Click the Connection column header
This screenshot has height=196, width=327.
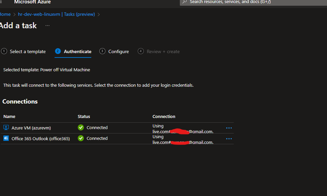(164, 116)
